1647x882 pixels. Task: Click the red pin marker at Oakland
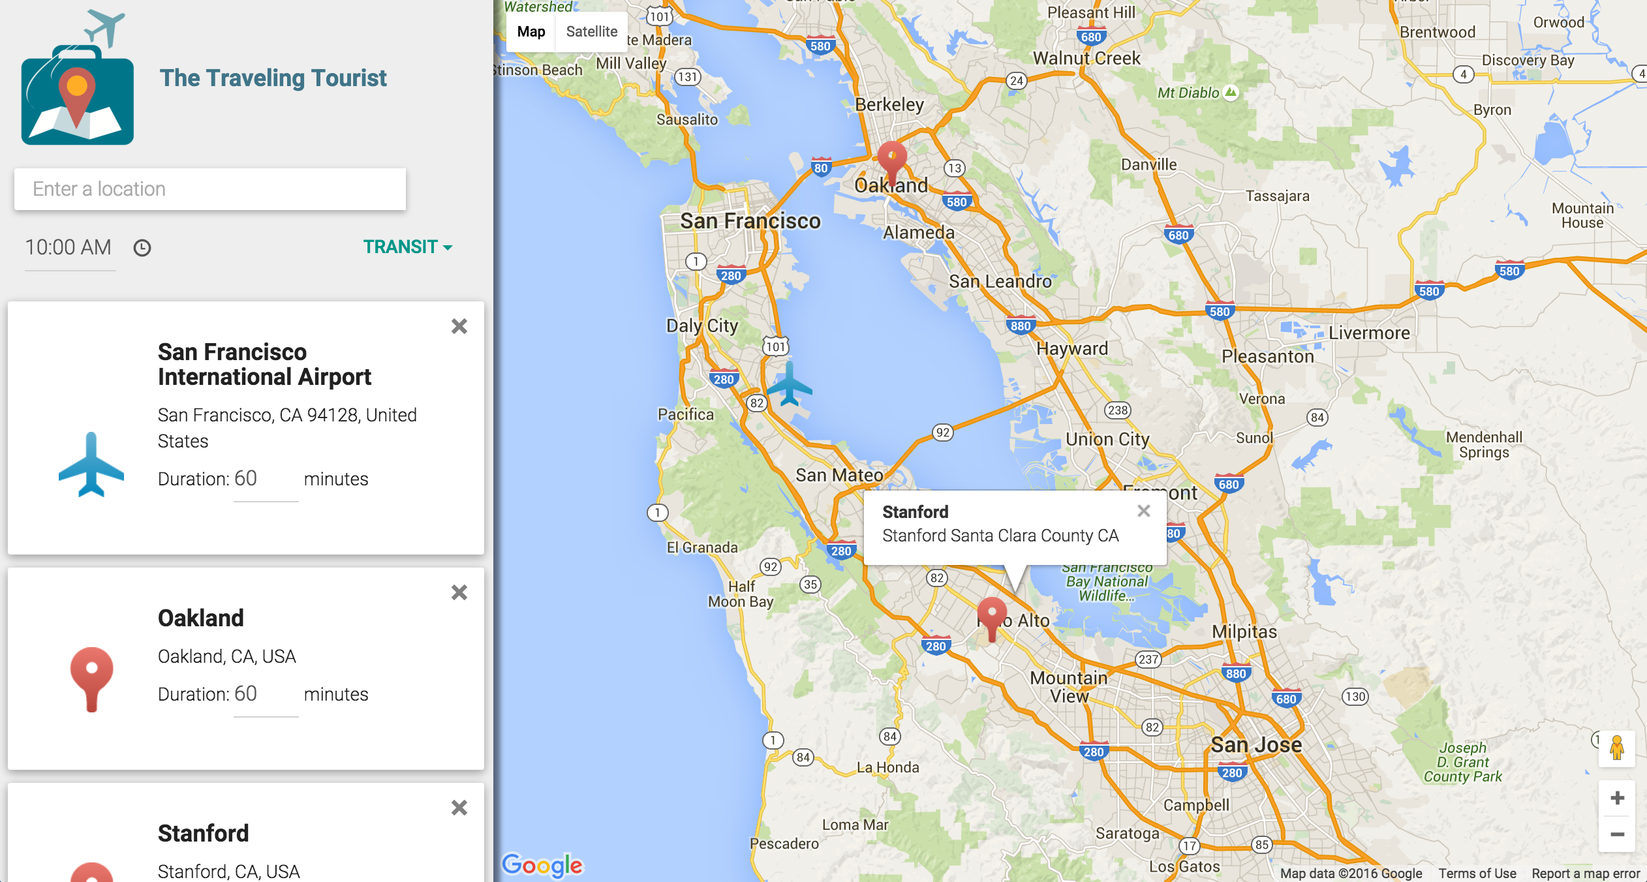pyautogui.click(x=891, y=160)
